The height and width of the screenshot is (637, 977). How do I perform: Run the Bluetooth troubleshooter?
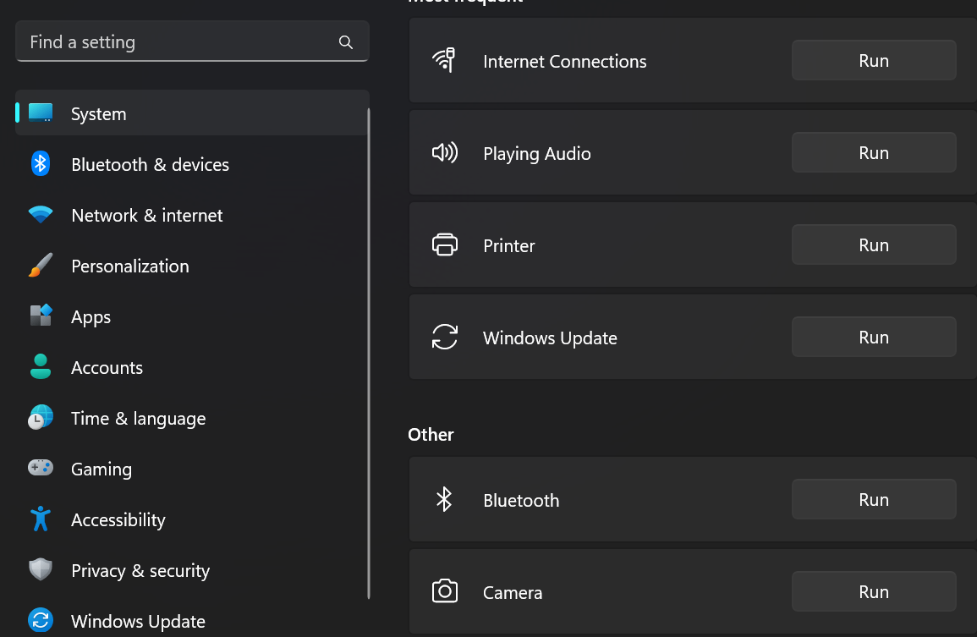pyautogui.click(x=873, y=500)
